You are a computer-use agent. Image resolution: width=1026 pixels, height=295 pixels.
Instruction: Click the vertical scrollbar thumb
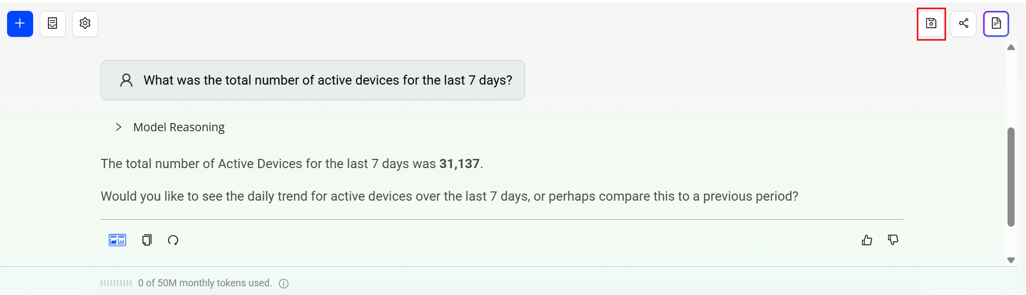[1011, 176]
